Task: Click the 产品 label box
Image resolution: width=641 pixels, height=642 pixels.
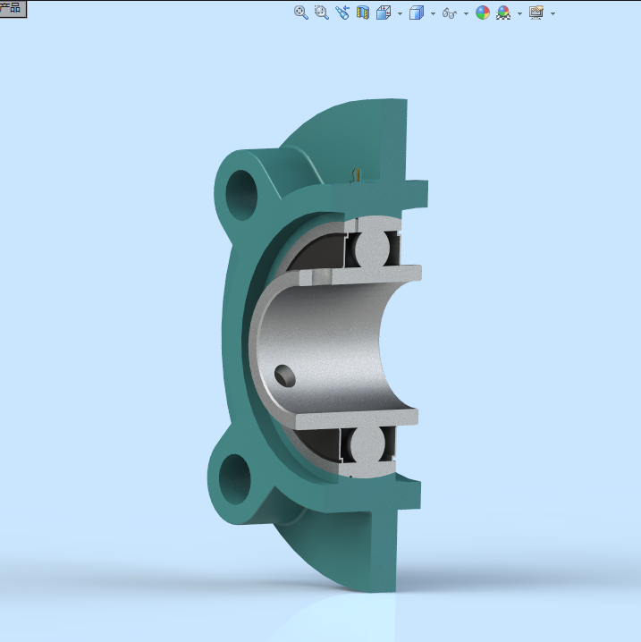Action: click(13, 9)
